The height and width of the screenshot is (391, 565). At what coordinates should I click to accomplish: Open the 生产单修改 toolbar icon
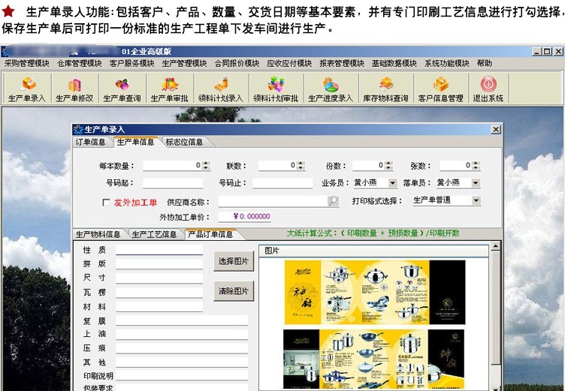click(x=74, y=89)
